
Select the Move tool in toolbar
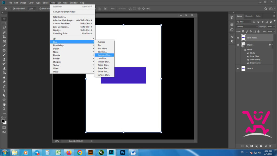[x=4, y=19]
